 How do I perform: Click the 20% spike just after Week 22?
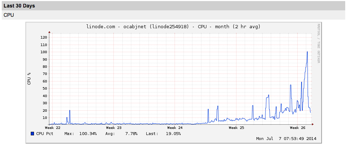pyautogui.click(x=70, y=110)
